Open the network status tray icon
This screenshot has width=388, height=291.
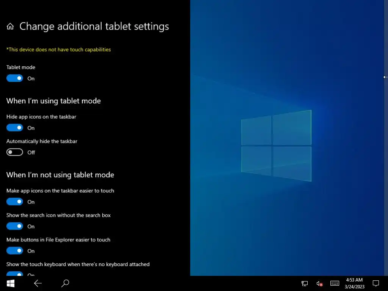305,283
